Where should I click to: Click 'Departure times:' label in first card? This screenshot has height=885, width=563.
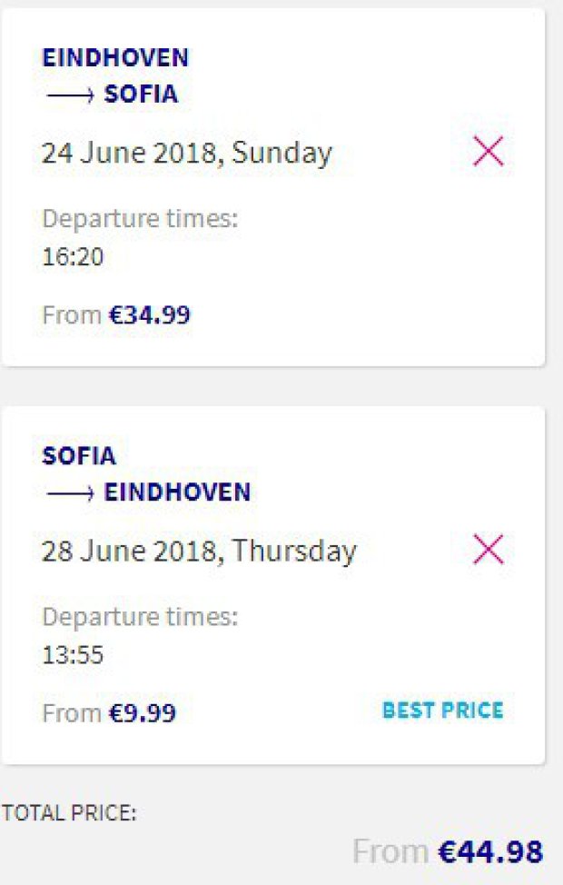pyautogui.click(x=140, y=219)
